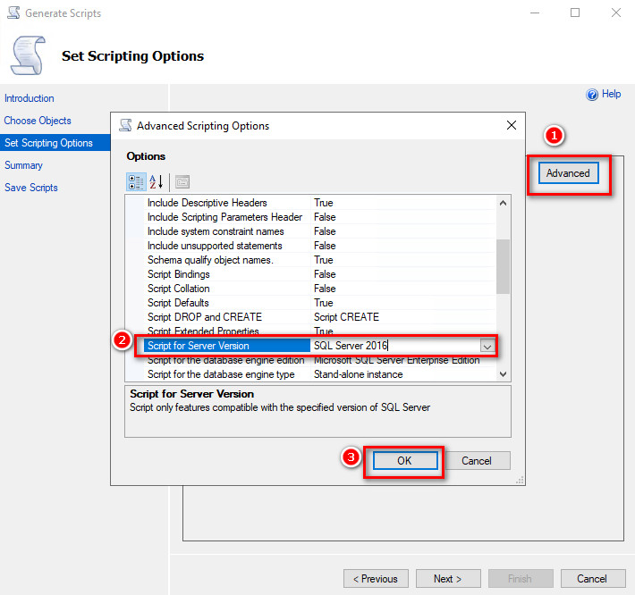Select the Script DROP and CREATE row

tap(320, 317)
